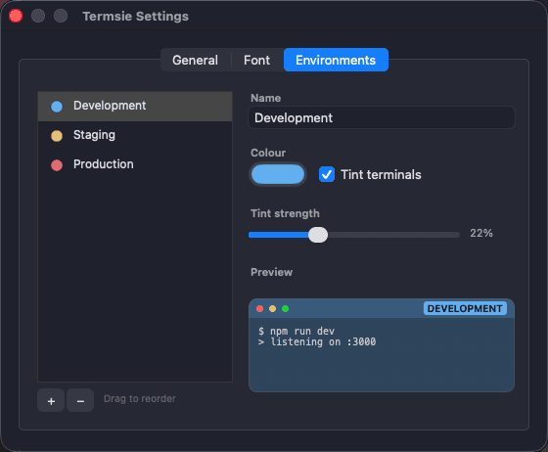Switch to the General tab

(x=195, y=60)
